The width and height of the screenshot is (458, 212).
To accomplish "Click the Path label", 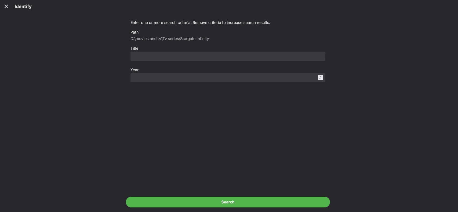I will point(135,32).
